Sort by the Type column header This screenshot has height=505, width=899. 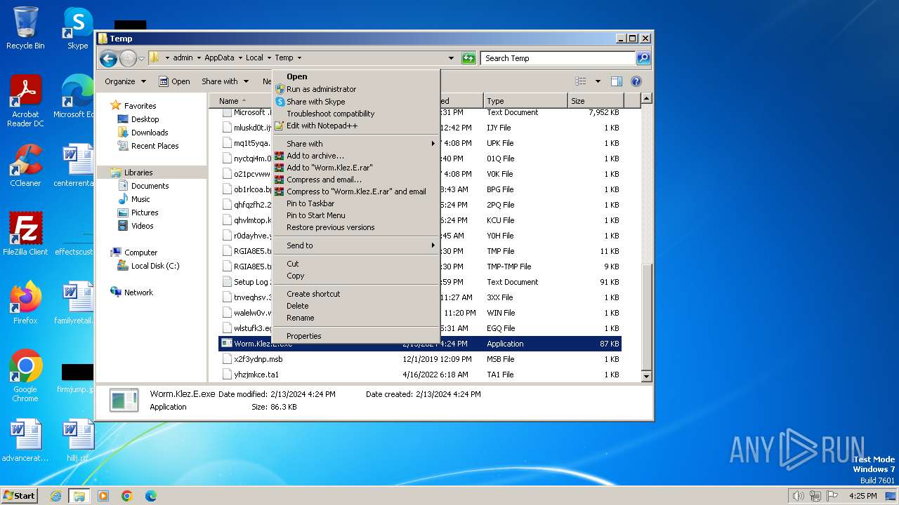coord(525,101)
